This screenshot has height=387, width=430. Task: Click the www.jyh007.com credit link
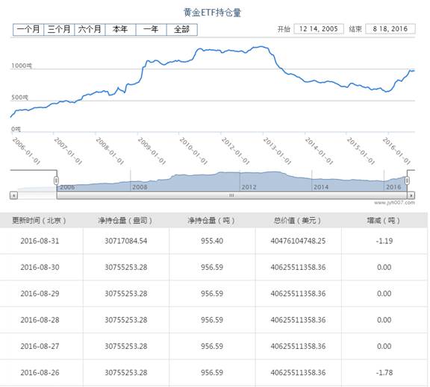(x=394, y=203)
